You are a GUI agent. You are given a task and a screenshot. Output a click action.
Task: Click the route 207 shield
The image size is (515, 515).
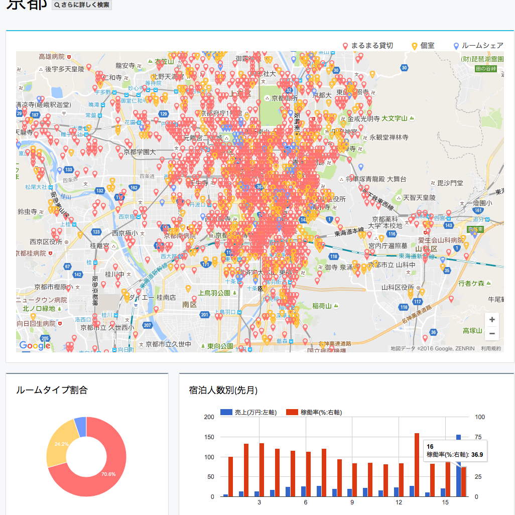148,325
